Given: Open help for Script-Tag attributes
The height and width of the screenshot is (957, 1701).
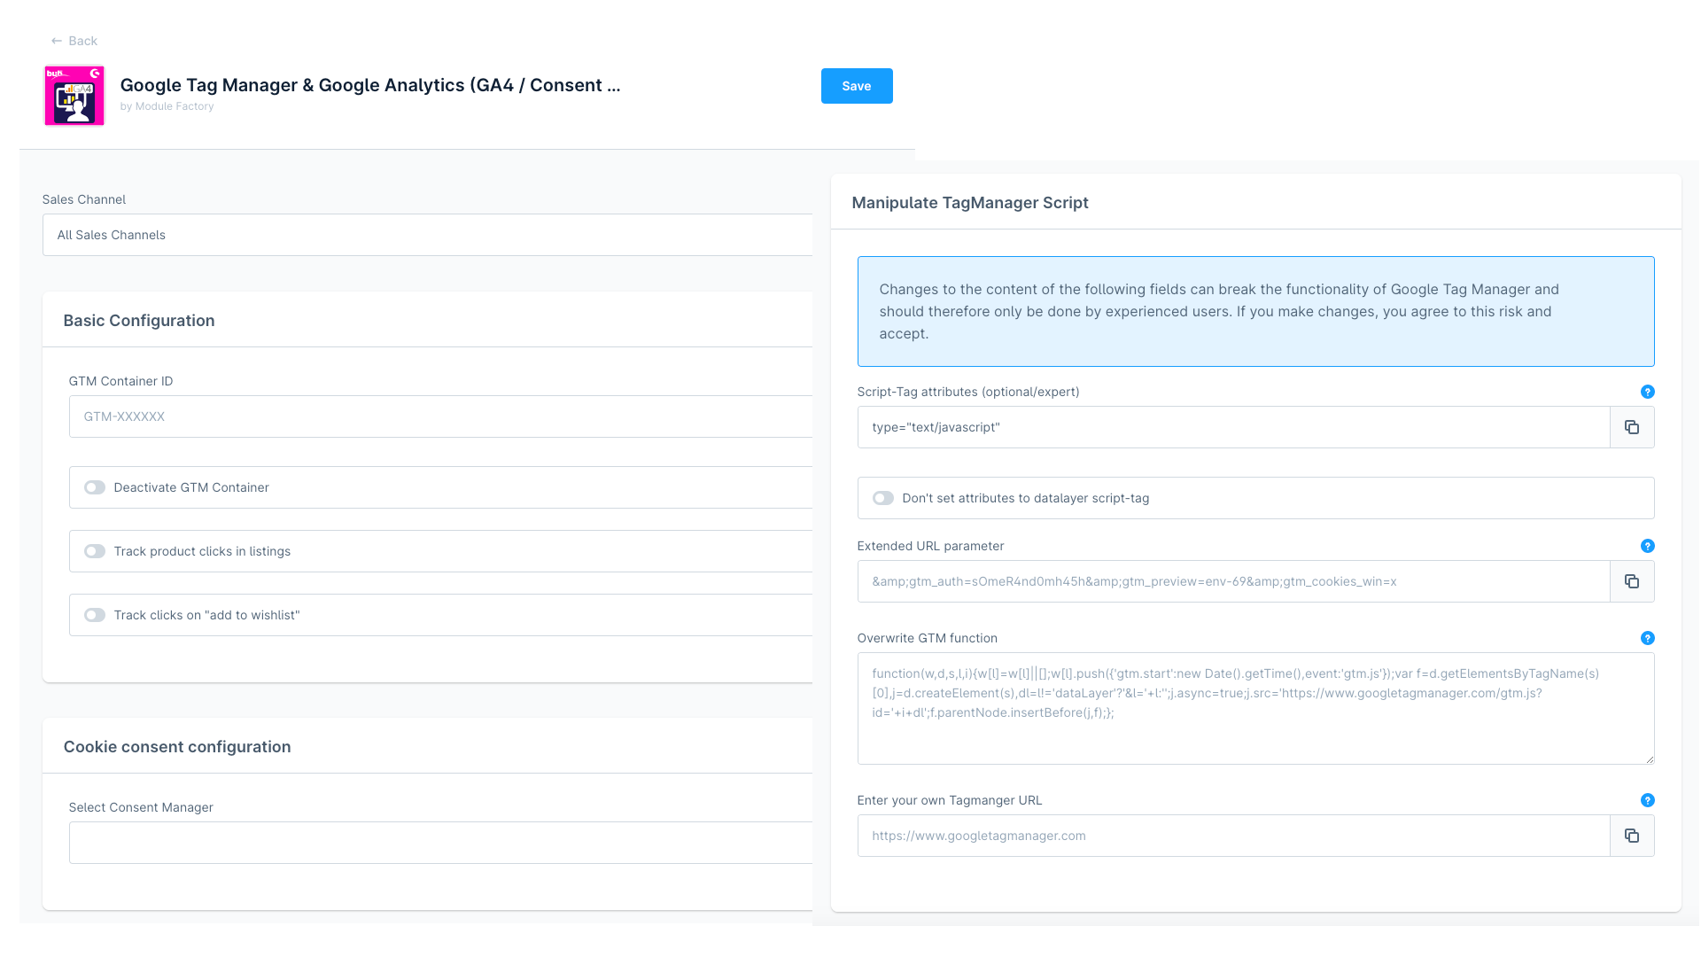Looking at the screenshot, I should tap(1648, 392).
